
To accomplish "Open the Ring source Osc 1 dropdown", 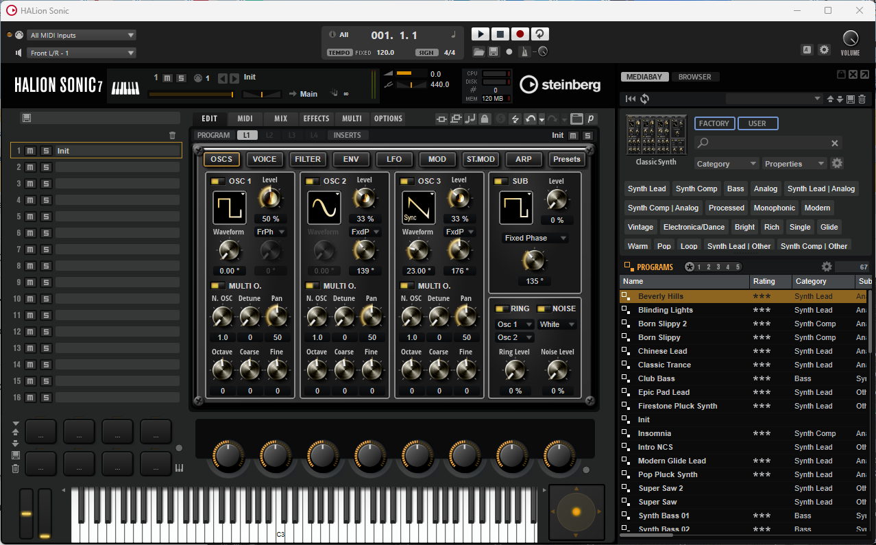I will [515, 324].
